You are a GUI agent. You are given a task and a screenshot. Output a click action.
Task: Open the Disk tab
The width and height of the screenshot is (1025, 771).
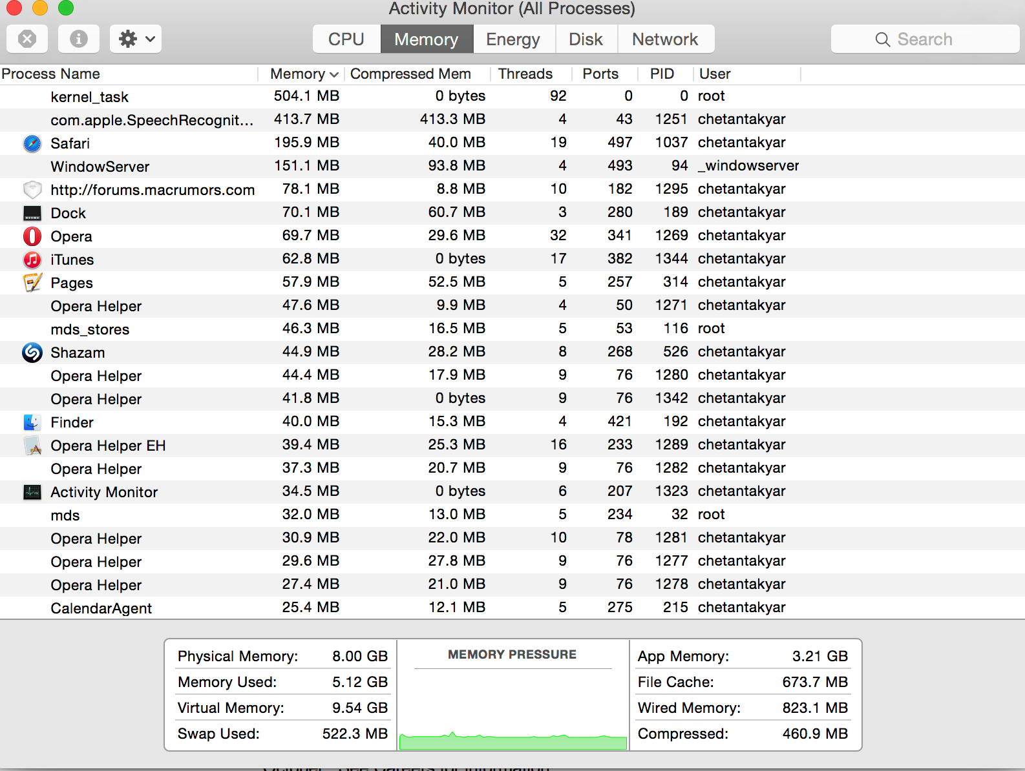[x=586, y=39]
